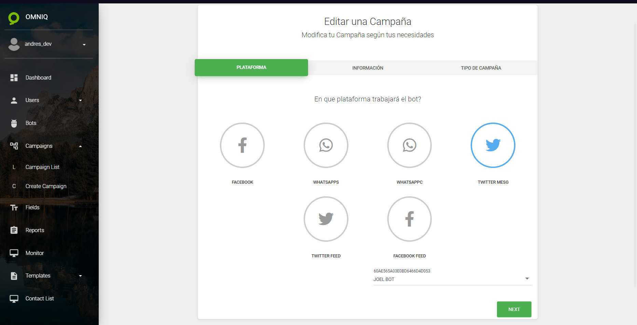
Task: Open Bots from the sidebar
Action: pos(31,123)
